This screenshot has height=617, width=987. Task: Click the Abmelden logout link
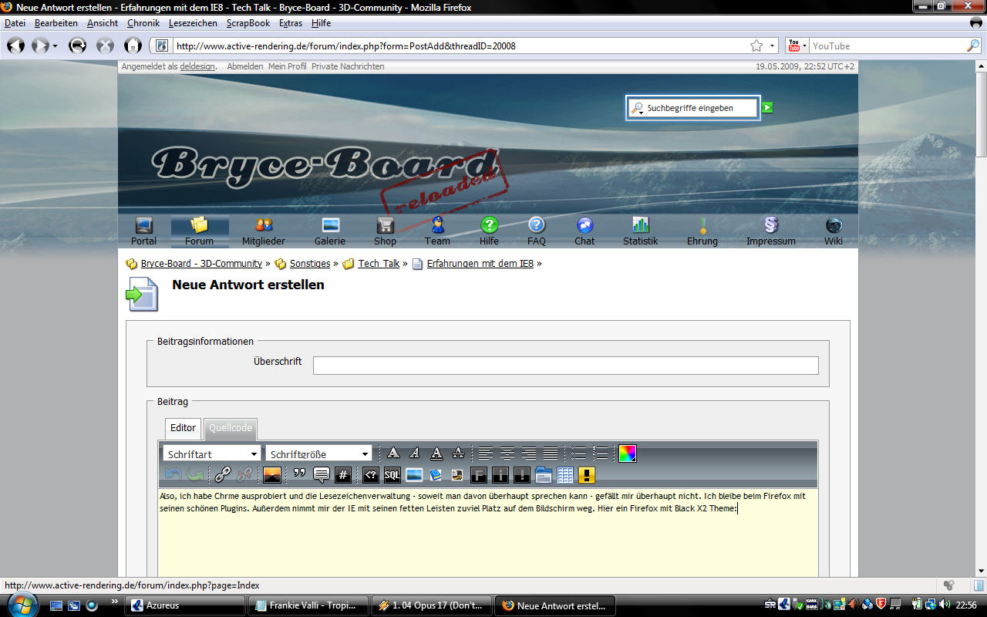(x=245, y=66)
